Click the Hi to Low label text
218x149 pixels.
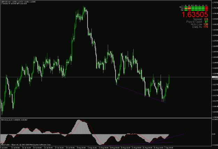pyautogui.click(x=196, y=24)
